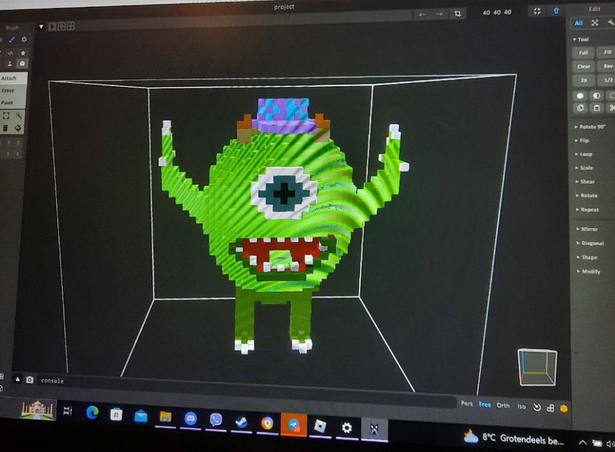Expand the Modify section
Image resolution: width=615 pixels, height=452 pixels.
[589, 271]
